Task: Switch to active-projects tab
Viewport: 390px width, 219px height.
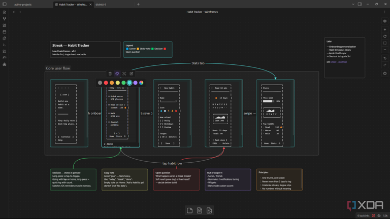Action: (x=23, y=5)
